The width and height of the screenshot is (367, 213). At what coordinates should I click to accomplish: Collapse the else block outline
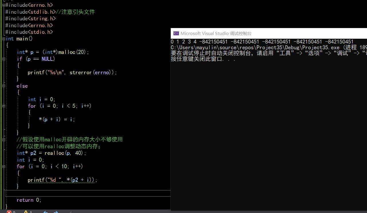4,86
